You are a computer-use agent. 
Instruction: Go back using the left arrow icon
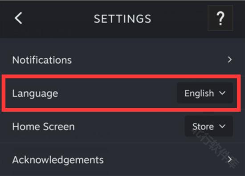pos(18,18)
